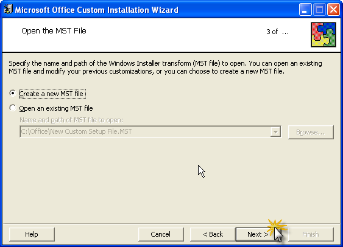
Task: Click the Name and path of MST file label
Action: pyautogui.click(x=71, y=120)
